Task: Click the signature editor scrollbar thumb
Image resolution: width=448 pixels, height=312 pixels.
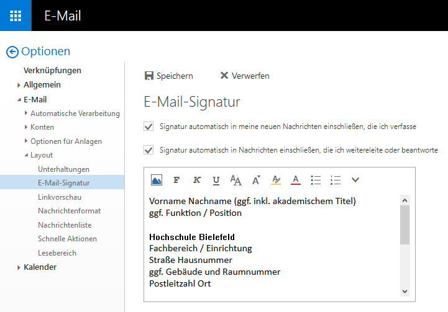Action: point(405,225)
